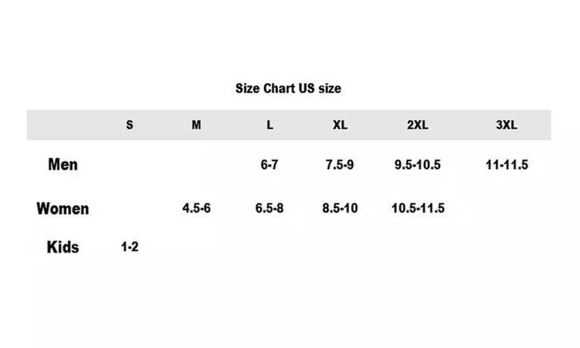Click the gray size header row background

tap(289, 125)
